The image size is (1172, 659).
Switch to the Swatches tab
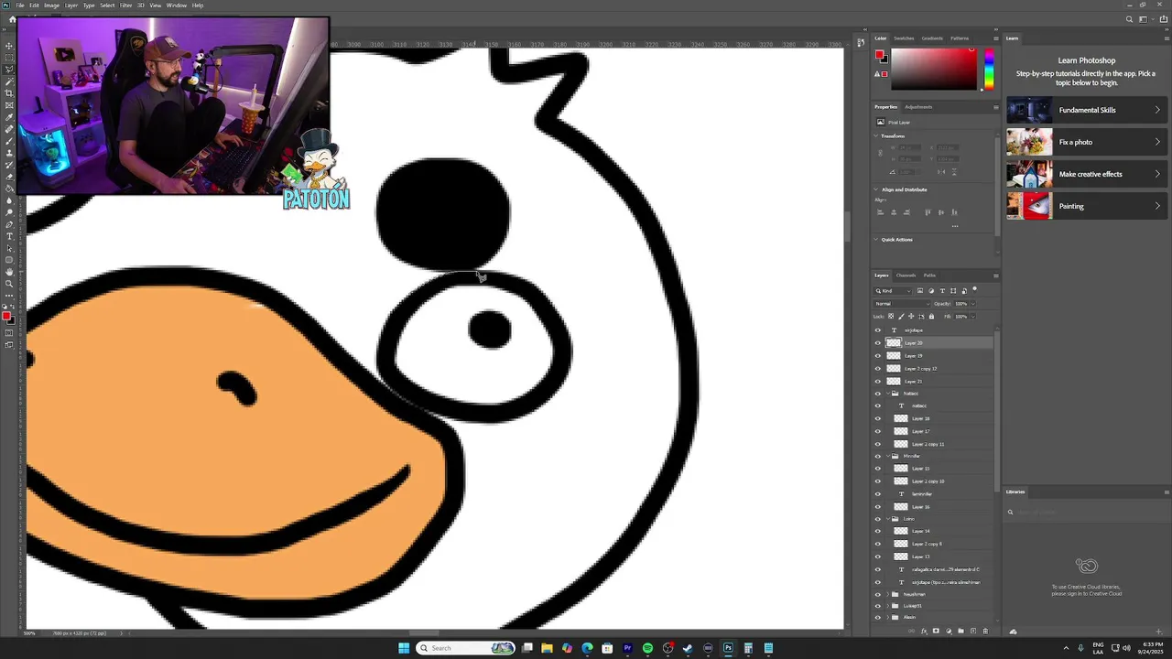tap(904, 38)
